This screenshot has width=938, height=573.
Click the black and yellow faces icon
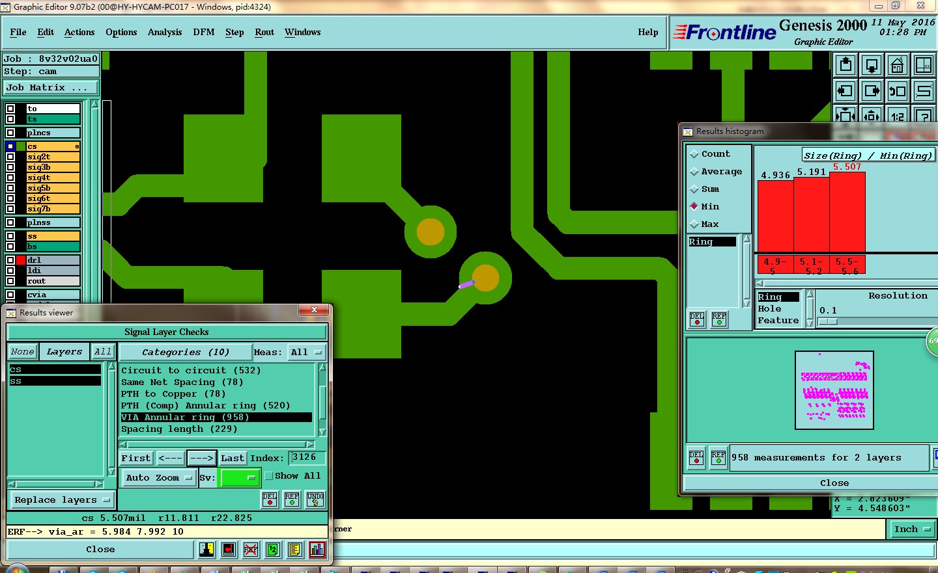[x=206, y=550]
